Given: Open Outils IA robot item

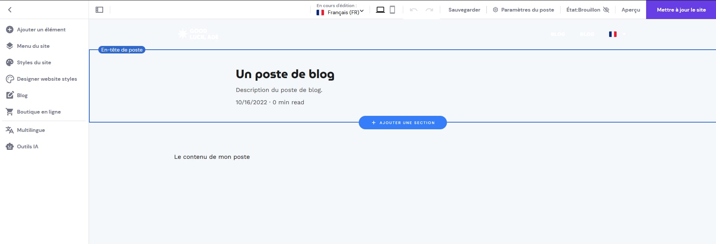Looking at the screenshot, I should pos(27,146).
